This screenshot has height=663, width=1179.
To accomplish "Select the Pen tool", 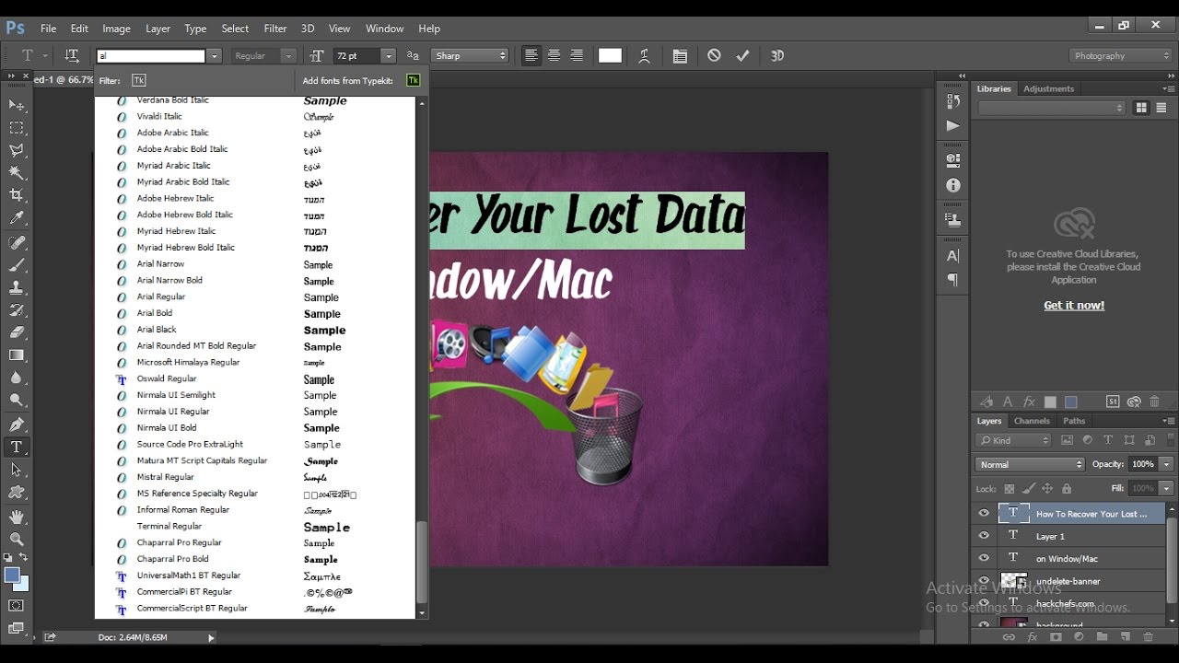I will (17, 425).
